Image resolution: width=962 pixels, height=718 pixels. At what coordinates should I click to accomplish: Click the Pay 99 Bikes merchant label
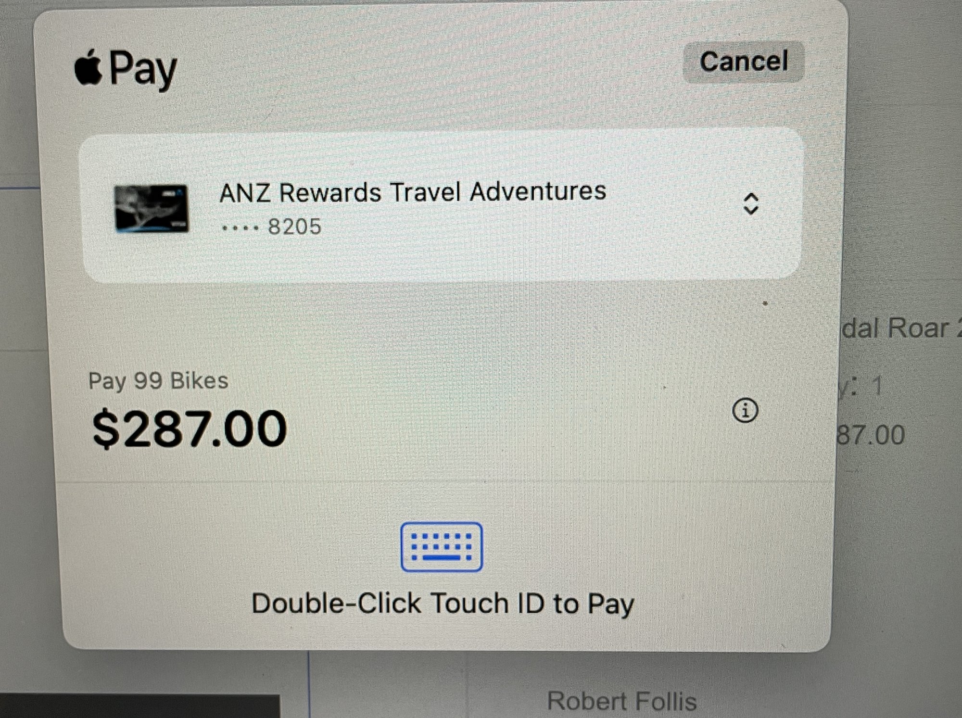159,380
